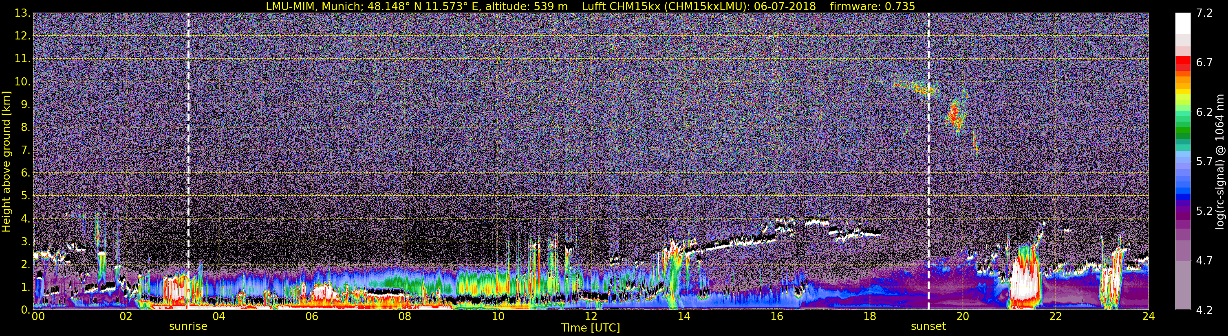
Task: Click the height axis tick label '12.'
Action: pyautogui.click(x=22, y=36)
